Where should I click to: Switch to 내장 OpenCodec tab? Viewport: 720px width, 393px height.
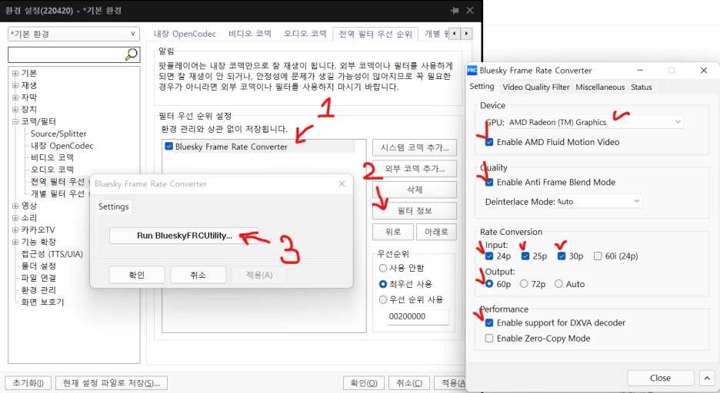[x=185, y=34]
